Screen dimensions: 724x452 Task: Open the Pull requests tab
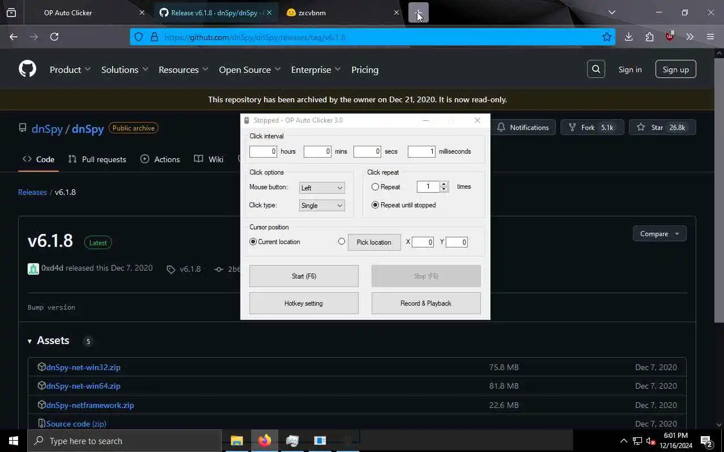(x=97, y=159)
